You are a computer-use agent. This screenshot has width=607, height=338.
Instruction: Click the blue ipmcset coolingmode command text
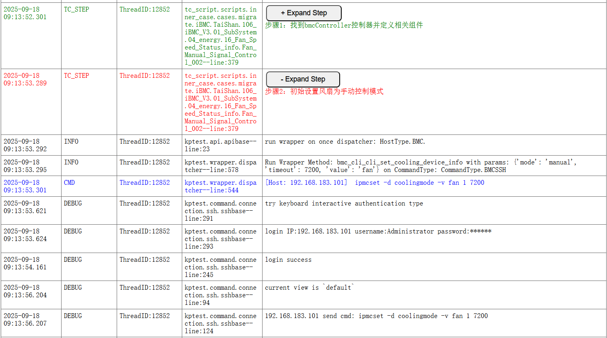(x=419, y=183)
